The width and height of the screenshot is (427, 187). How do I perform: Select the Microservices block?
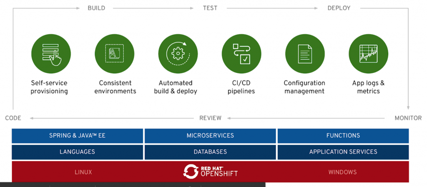pyautogui.click(x=210, y=136)
